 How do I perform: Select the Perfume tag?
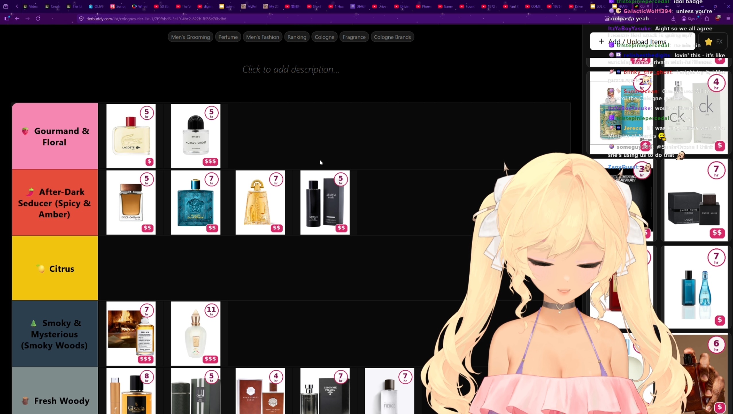[x=228, y=37]
